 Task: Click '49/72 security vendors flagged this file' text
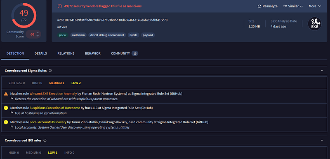[x=103, y=6]
